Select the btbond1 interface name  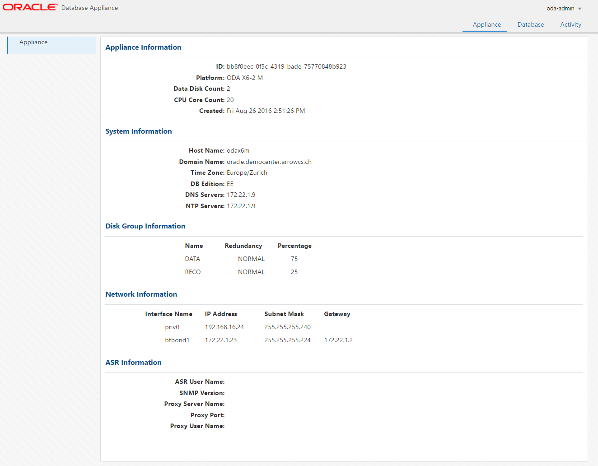pos(177,340)
